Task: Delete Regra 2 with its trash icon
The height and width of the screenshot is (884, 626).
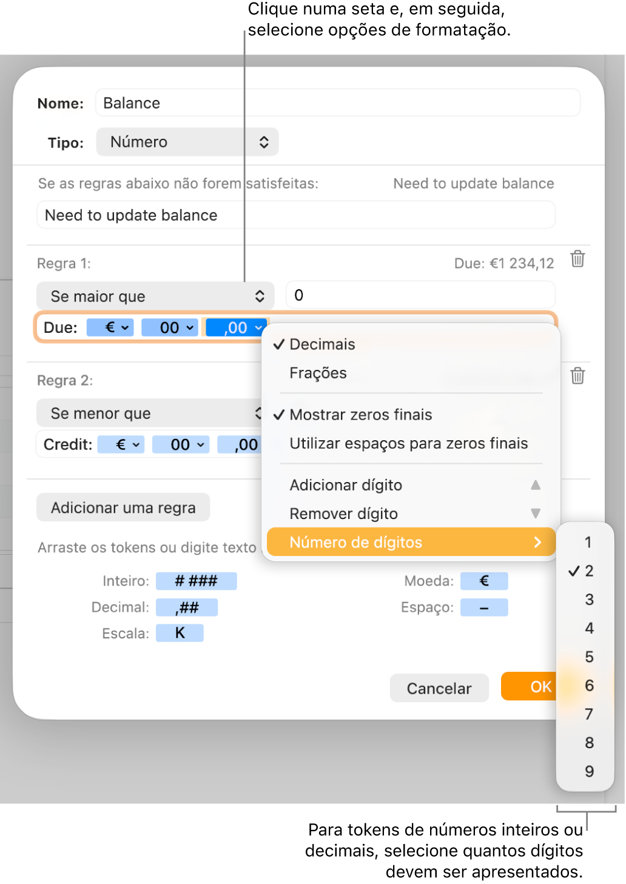Action: [x=577, y=376]
